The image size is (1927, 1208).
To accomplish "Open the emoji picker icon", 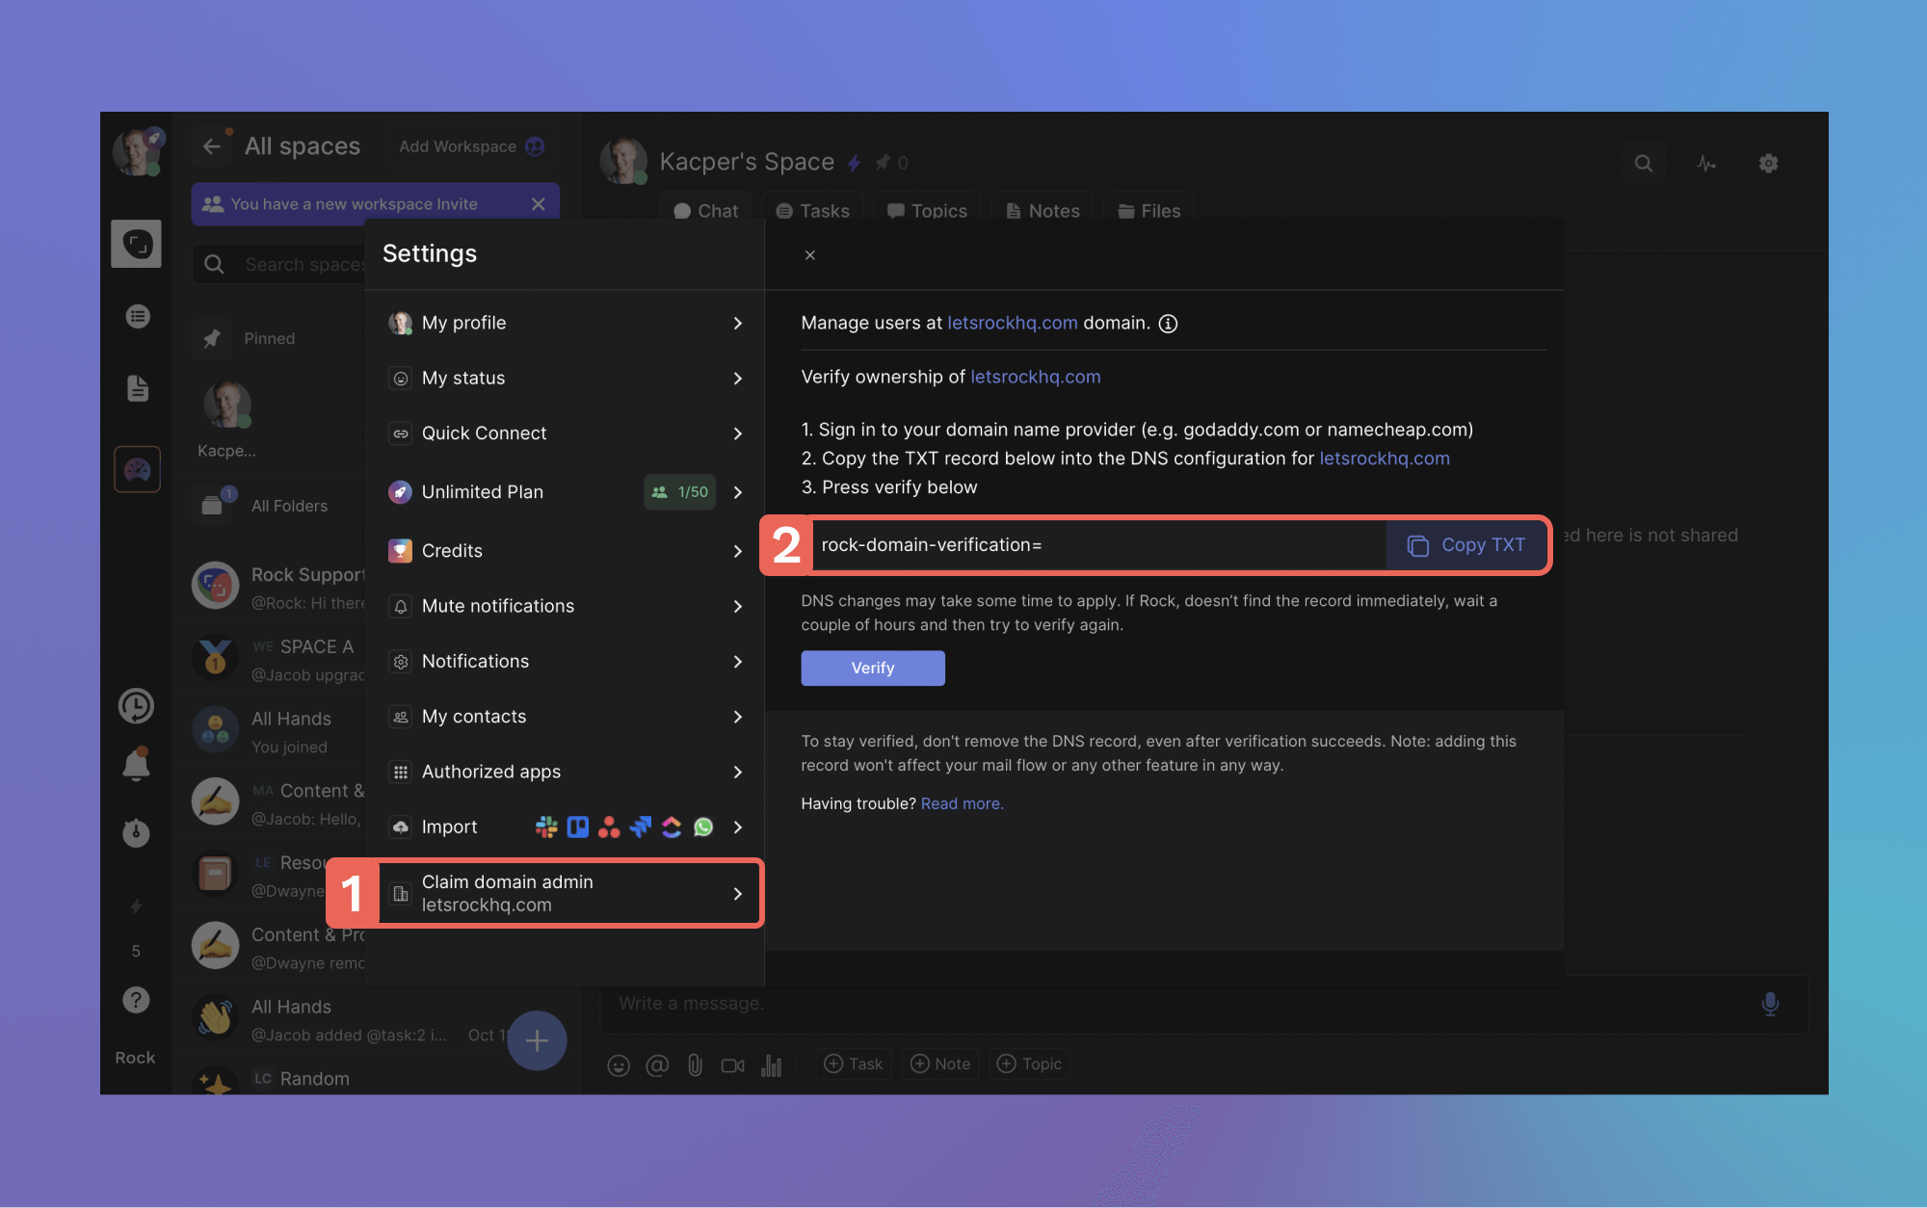I will pos(619,1064).
